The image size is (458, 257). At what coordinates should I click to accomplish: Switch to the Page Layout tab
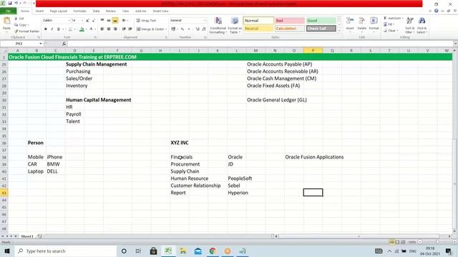(x=59, y=11)
